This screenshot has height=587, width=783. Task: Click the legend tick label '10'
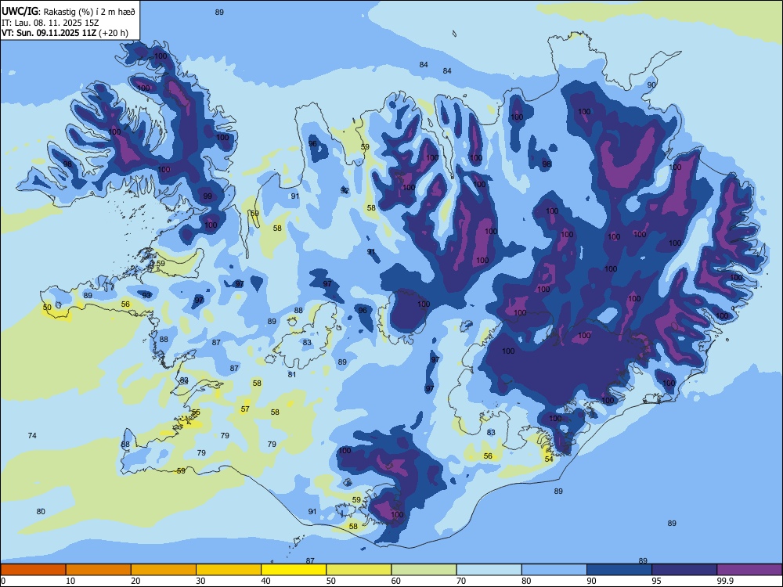point(70,581)
